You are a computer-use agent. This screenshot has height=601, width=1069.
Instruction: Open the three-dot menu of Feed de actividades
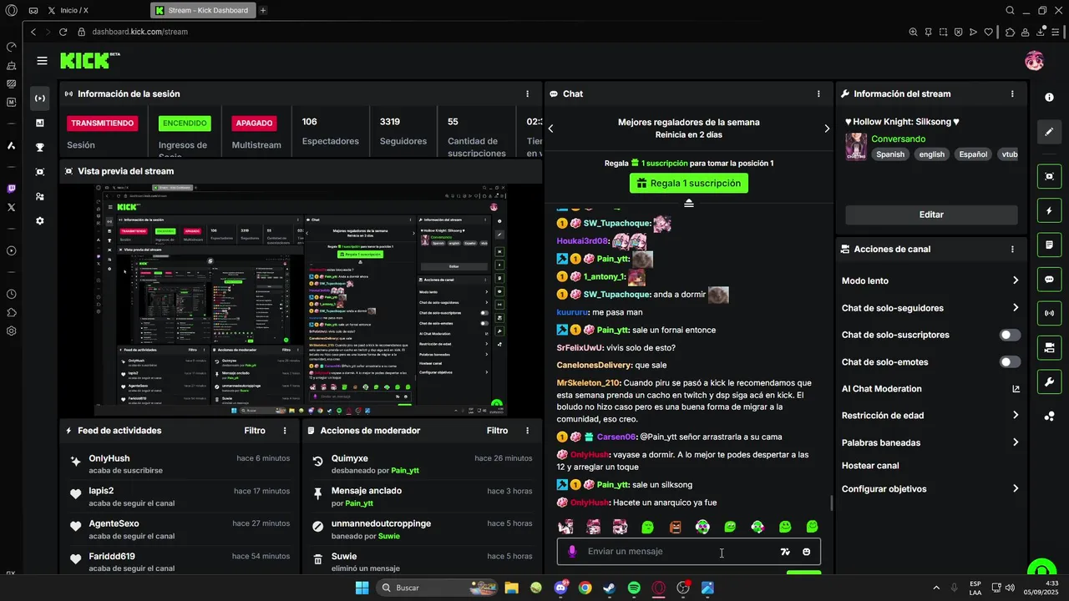pyautogui.click(x=285, y=431)
